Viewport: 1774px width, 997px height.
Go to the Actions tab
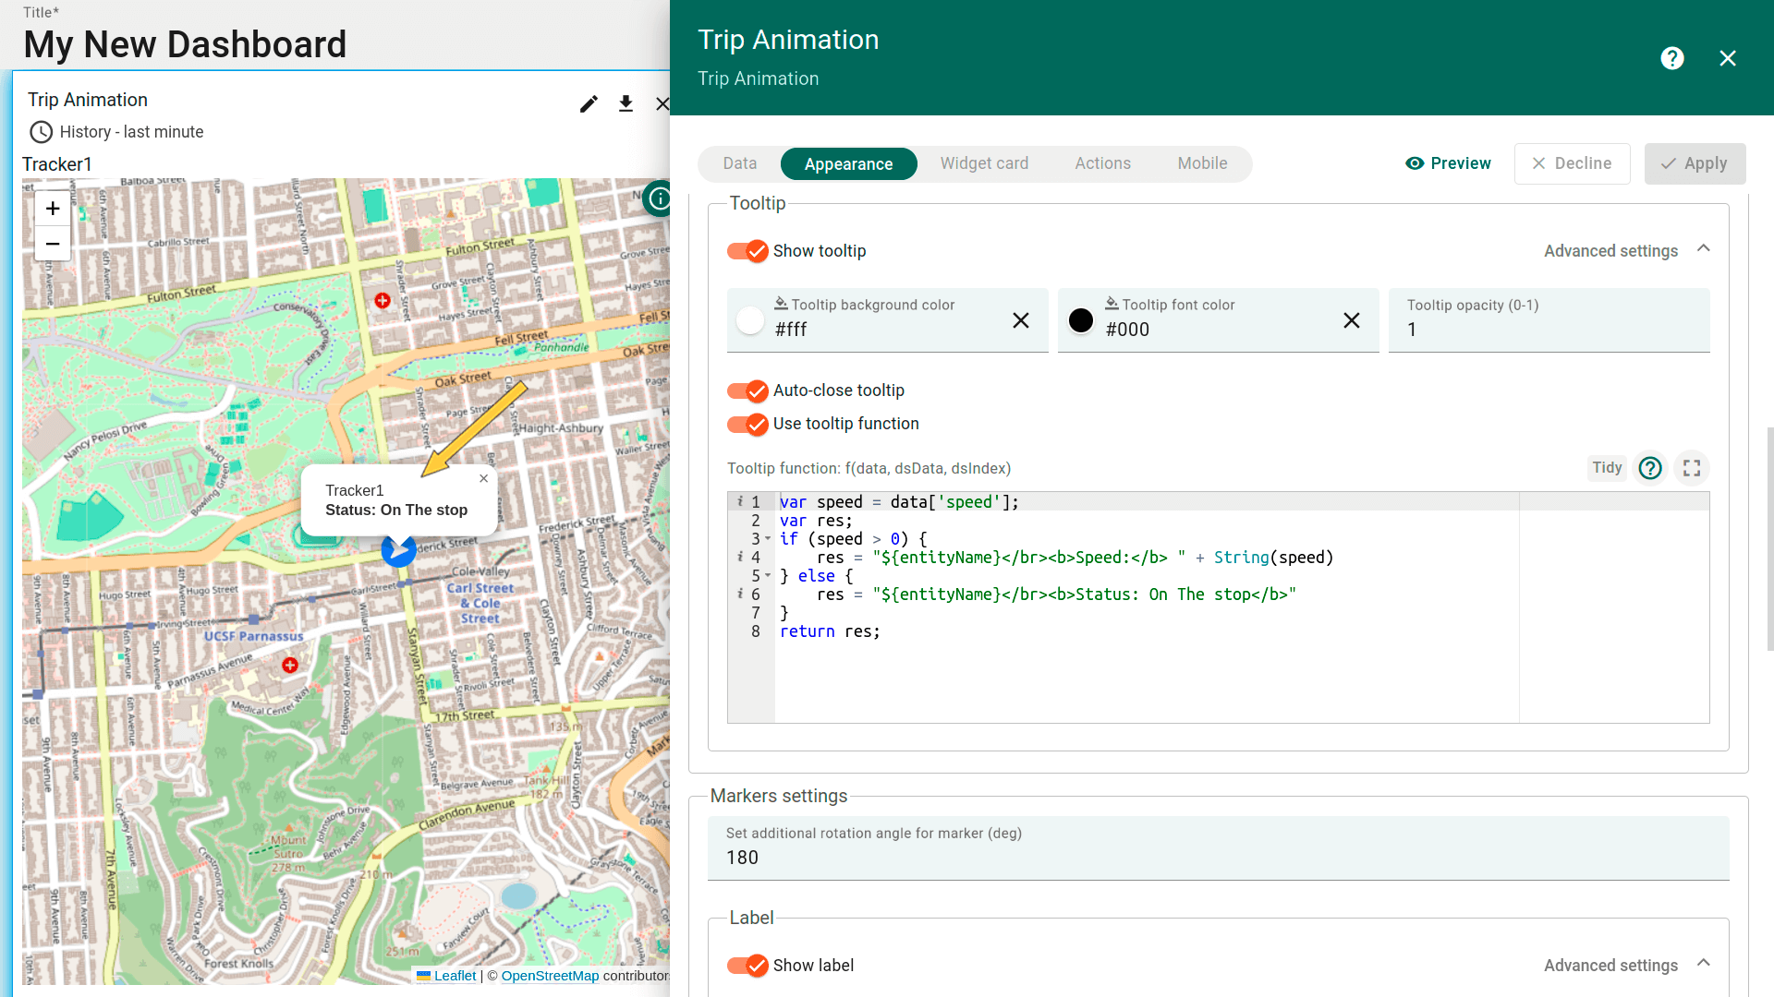[1102, 163]
